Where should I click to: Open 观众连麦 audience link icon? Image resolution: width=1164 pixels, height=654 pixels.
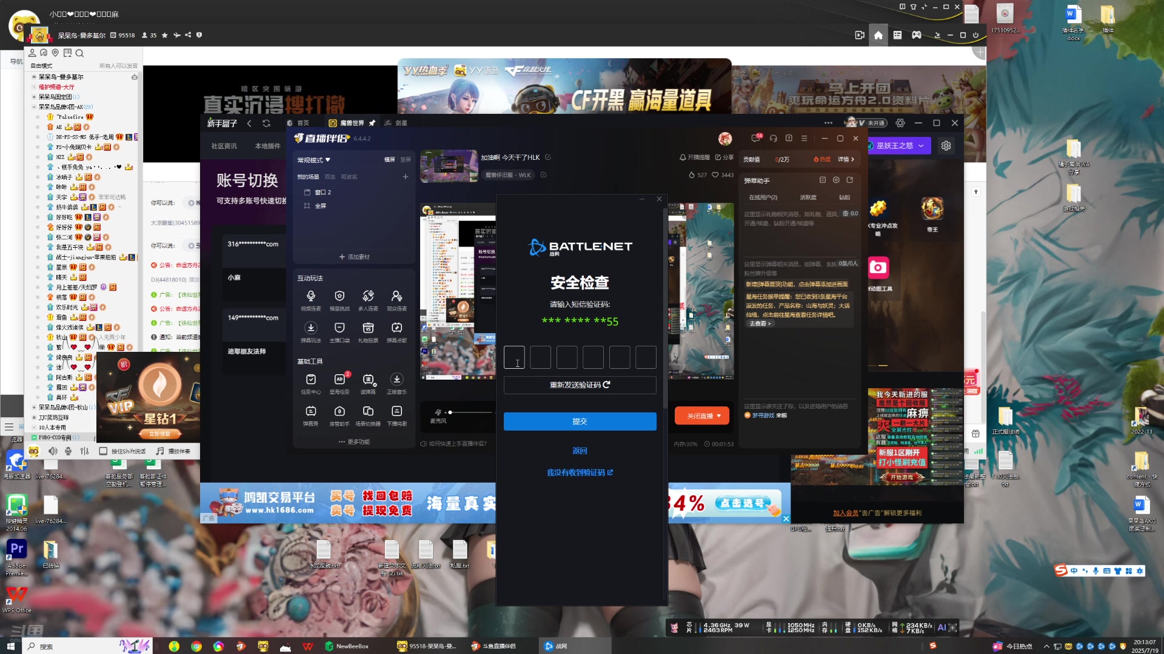coord(396,300)
